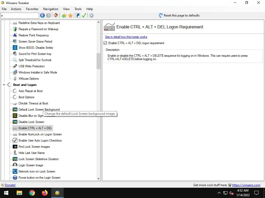
Task: Click the tree scrollbar down arrow
Action: coord(99,179)
